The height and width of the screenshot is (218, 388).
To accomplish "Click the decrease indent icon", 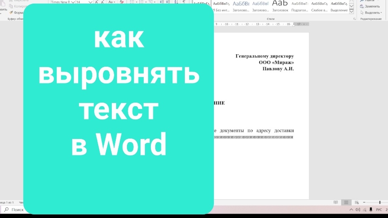I will click(x=162, y=2).
